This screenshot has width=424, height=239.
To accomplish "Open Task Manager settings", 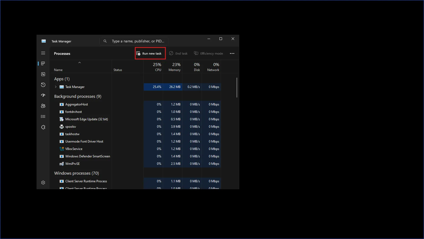I will [43, 182].
